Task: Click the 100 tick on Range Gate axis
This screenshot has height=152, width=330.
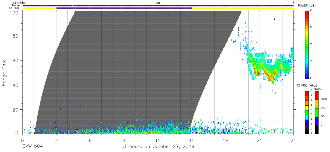Action: coord(14,12)
